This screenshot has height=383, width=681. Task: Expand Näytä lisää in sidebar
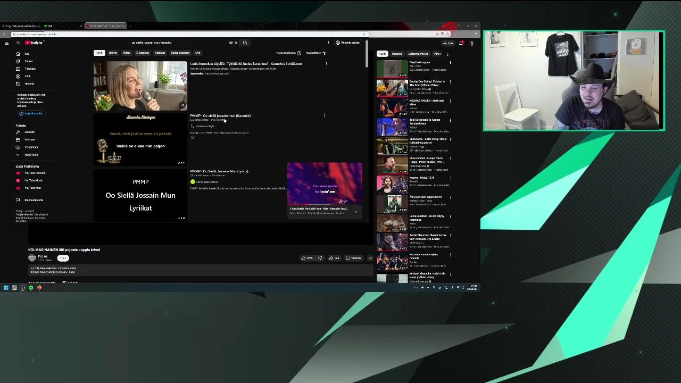pyautogui.click(x=28, y=155)
